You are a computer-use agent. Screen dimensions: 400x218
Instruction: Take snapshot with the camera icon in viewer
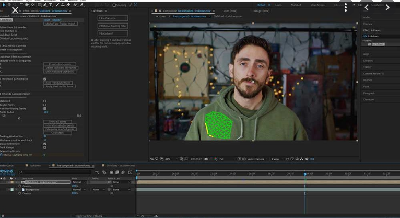[206, 159]
